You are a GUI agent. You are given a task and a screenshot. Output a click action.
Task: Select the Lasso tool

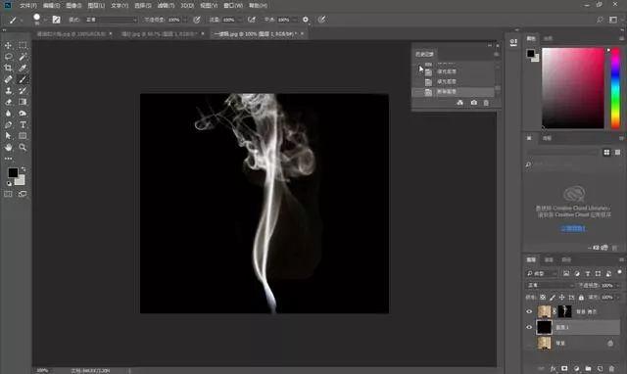click(8, 57)
